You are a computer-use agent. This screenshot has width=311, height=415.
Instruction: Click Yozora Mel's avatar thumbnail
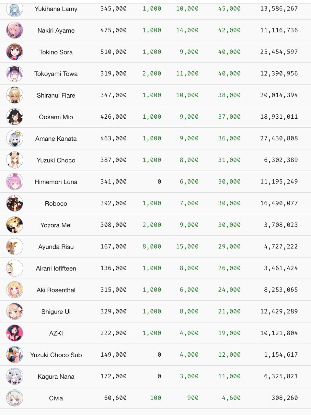coord(15,225)
